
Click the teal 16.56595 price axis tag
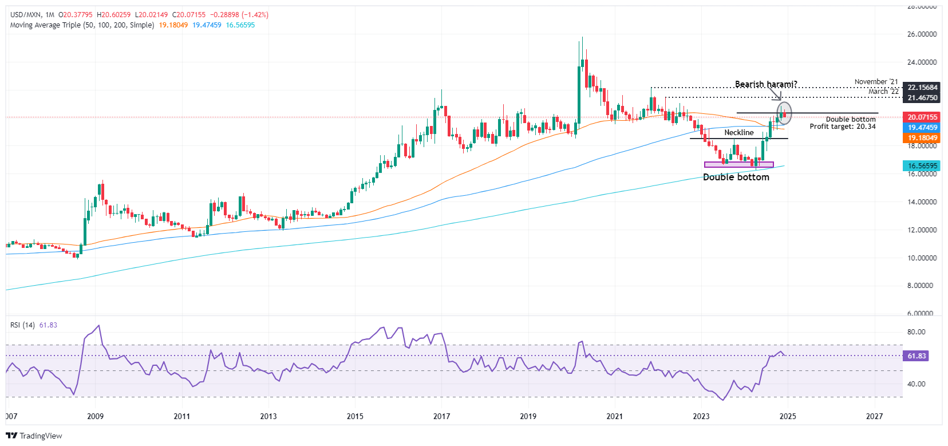(922, 166)
